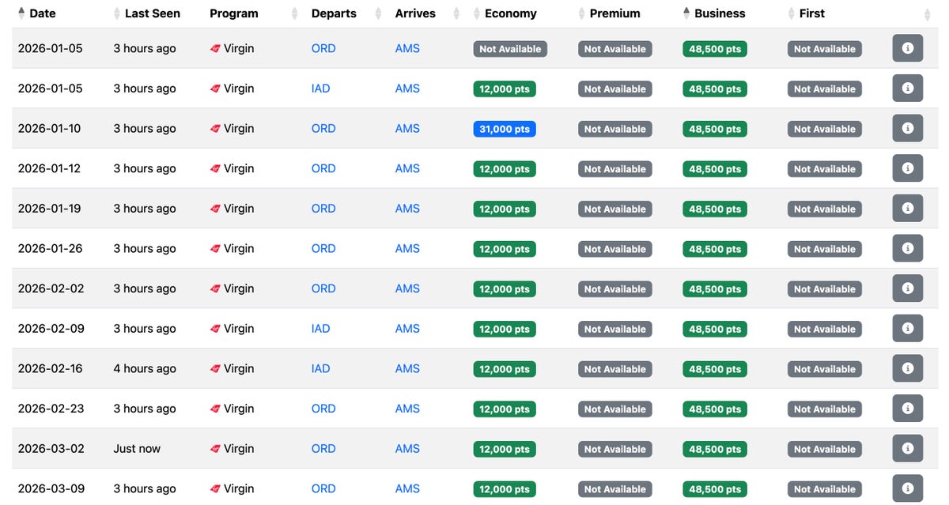
Task: Show details icon for 2026-02-02 row
Action: pyautogui.click(x=907, y=288)
